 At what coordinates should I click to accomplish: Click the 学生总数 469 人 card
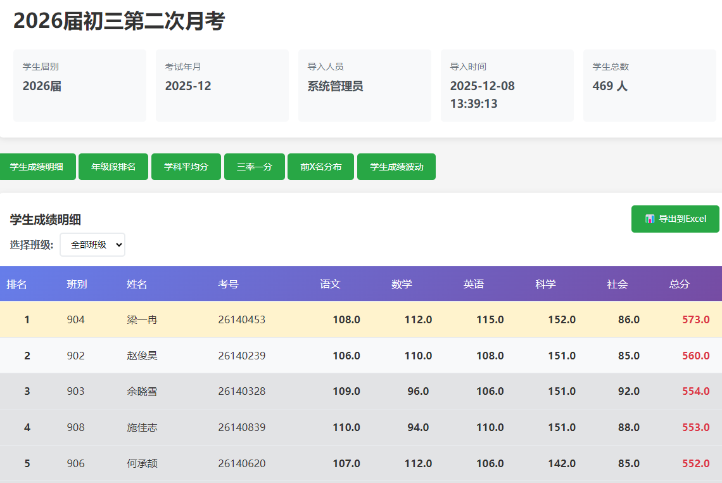[649, 86]
